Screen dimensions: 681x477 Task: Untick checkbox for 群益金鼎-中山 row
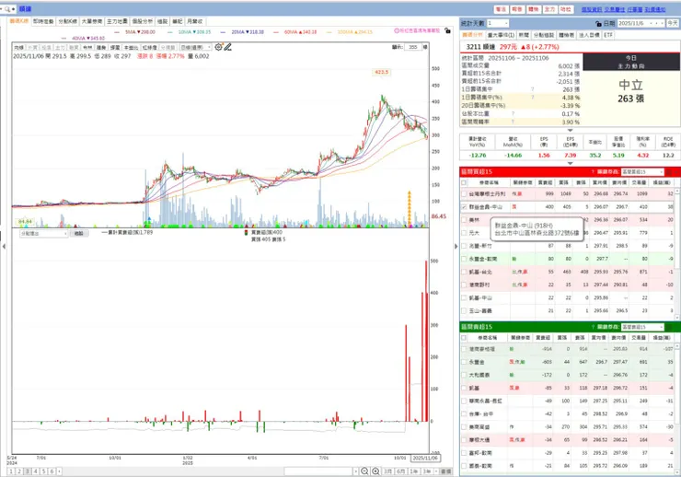[x=464, y=207]
